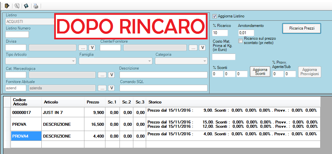Click the Sc.1 cell in 00000017 row
Image resolution: width=332 pixels, height=154 pixels.
[x=112, y=112]
